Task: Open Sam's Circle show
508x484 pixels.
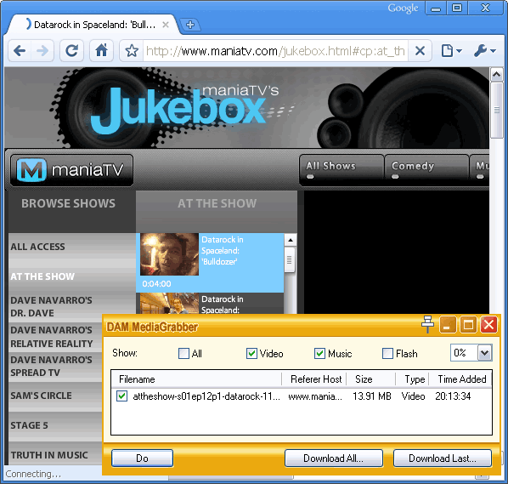Action: pos(41,396)
